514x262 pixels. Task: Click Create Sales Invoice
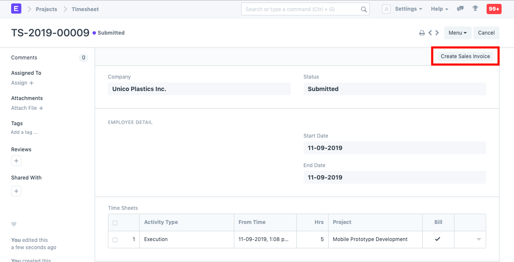coord(465,56)
